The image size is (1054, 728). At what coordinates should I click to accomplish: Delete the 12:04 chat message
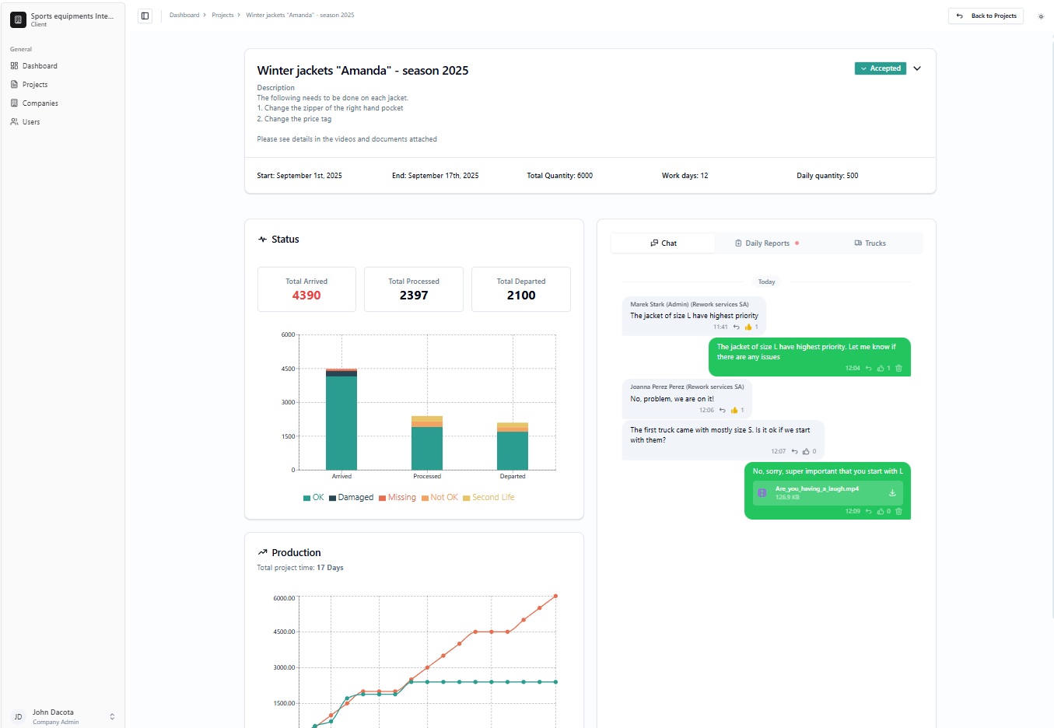[898, 369]
